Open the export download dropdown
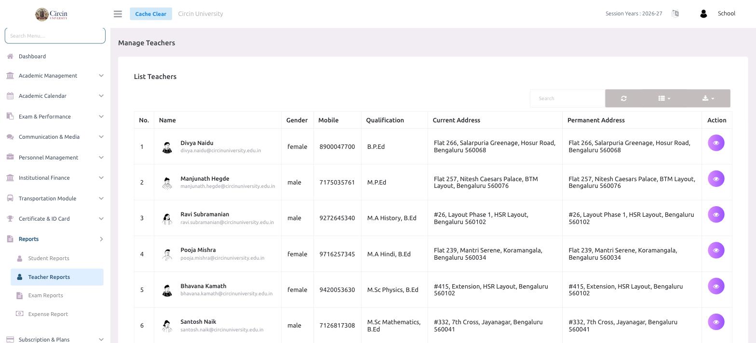Viewport: 756px width, 343px height. click(x=708, y=98)
